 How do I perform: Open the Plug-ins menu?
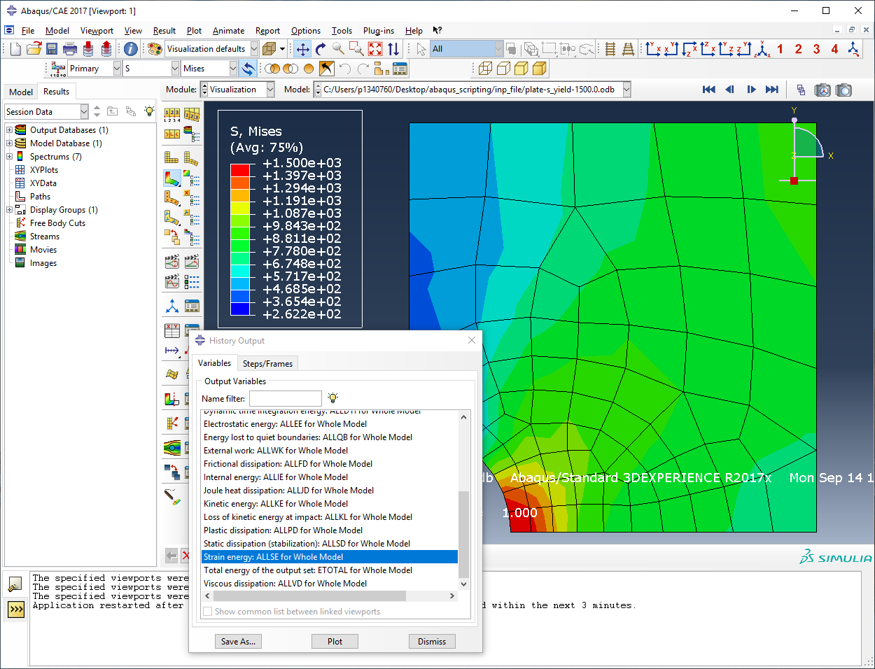(379, 30)
